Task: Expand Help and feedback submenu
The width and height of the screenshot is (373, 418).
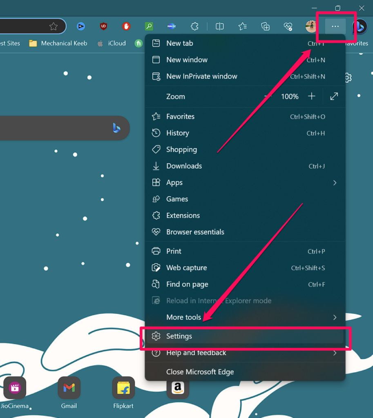Action: [245, 353]
